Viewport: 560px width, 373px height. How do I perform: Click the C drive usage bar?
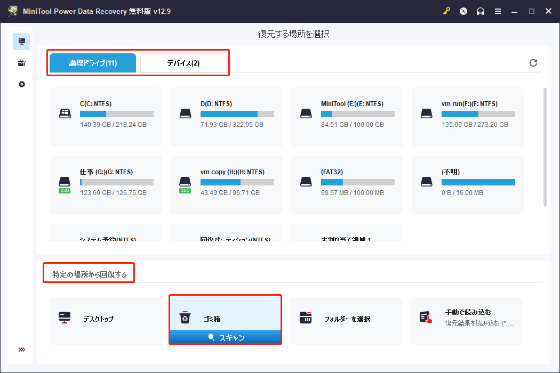[x=117, y=114]
